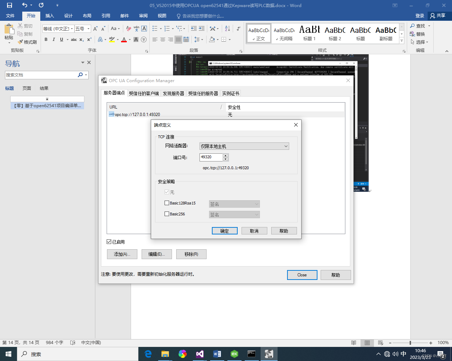The height and width of the screenshot is (361, 452).
Task: Click Close in OPC UA Configuration Manager
Action: click(302, 275)
